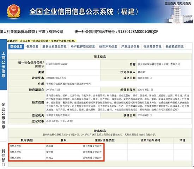Select the 行政处罚信息 tab
Image resolution: width=194 pixels, height=169 pixels.
coord(152,46)
